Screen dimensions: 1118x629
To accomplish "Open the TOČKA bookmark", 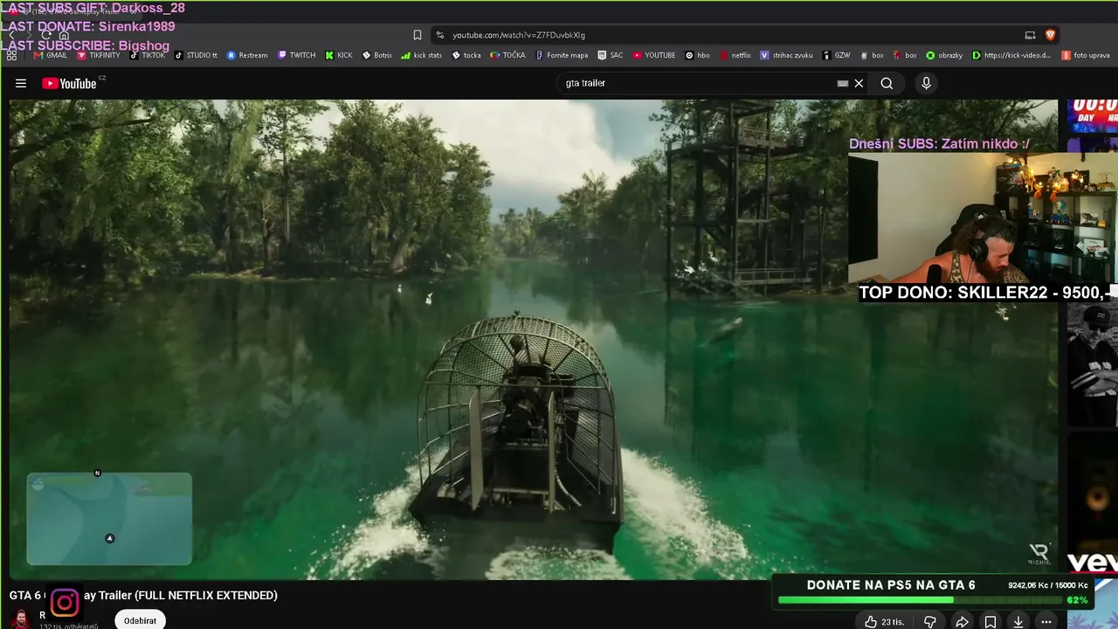I will click(x=507, y=55).
